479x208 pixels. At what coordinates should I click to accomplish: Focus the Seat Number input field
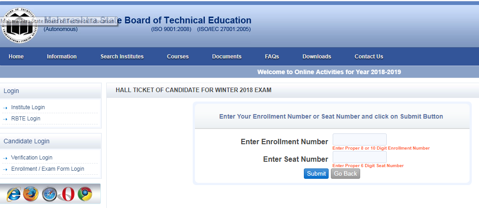coord(359,157)
